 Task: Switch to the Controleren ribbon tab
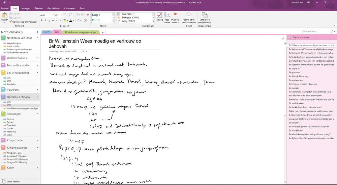point(70,8)
